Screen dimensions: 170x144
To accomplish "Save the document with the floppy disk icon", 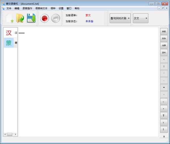I will (31, 18).
